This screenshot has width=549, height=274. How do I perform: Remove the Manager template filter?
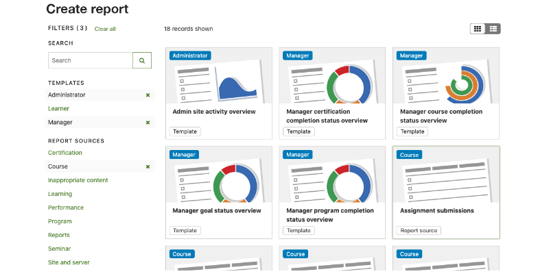(148, 123)
